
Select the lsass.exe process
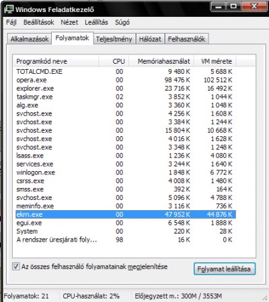(126, 156)
